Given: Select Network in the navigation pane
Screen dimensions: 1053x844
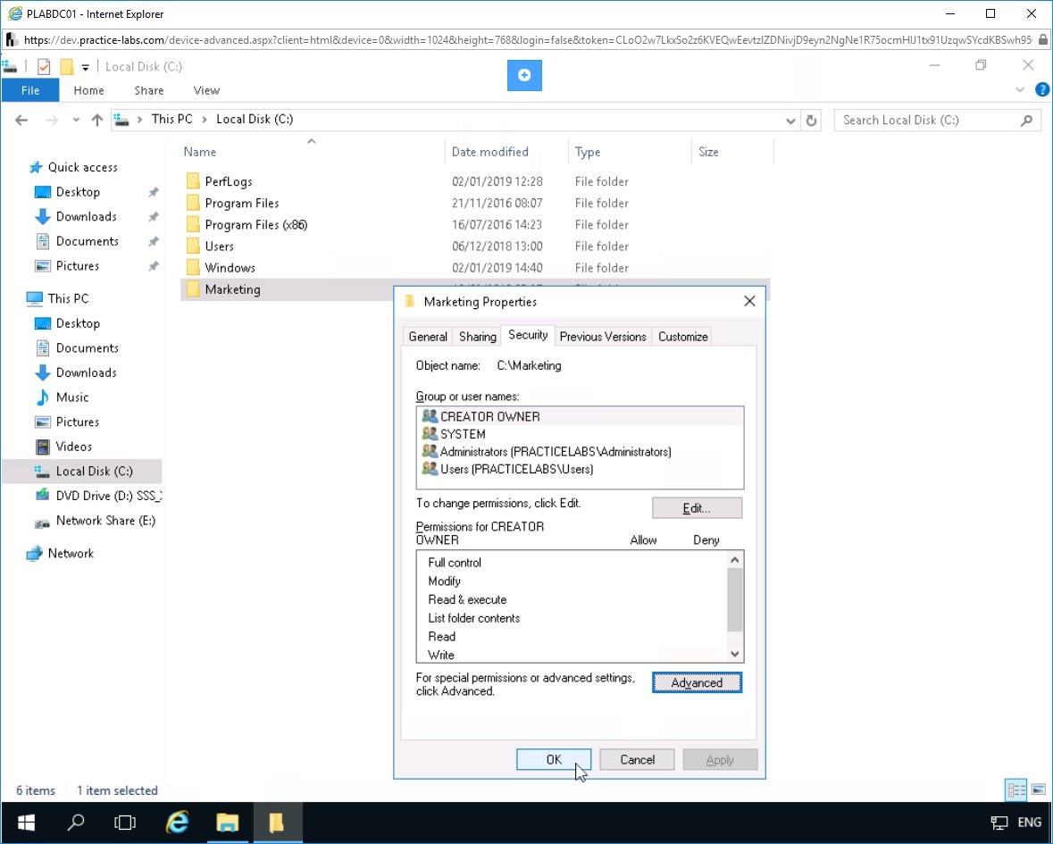Looking at the screenshot, I should 71,553.
